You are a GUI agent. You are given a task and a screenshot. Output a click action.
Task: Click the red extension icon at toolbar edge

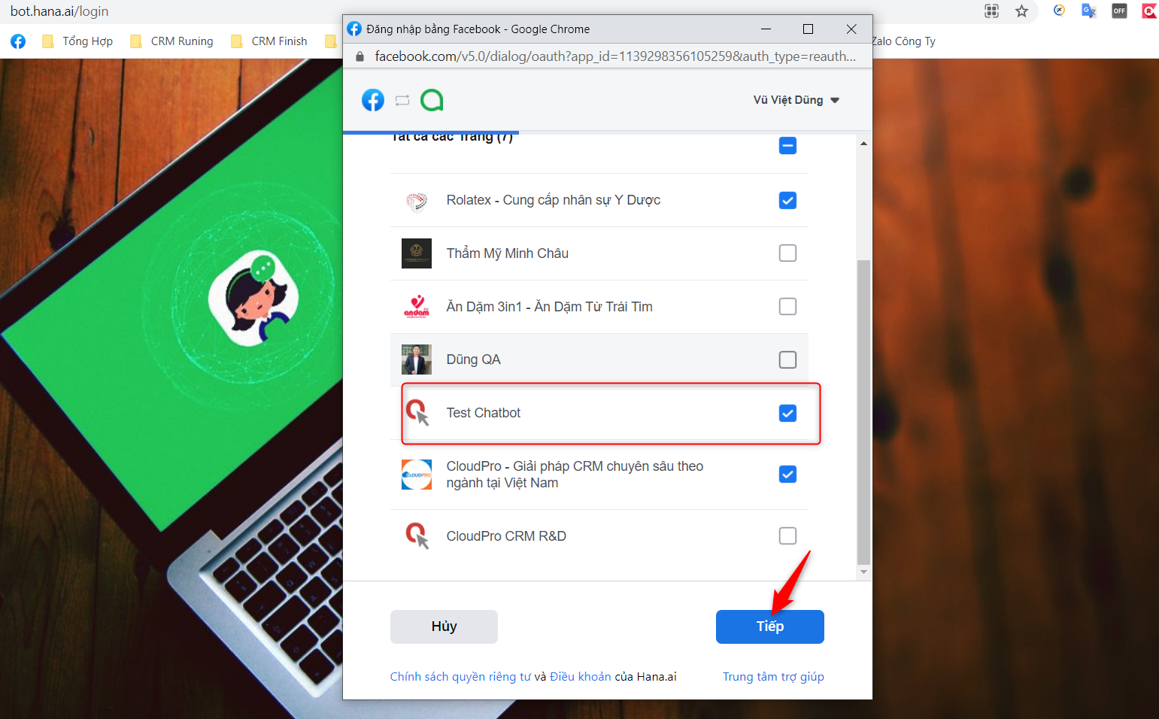pyautogui.click(x=1149, y=11)
